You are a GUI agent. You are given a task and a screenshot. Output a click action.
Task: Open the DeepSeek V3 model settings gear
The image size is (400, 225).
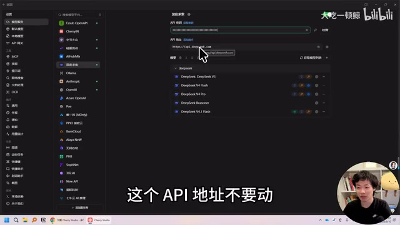pos(316,77)
